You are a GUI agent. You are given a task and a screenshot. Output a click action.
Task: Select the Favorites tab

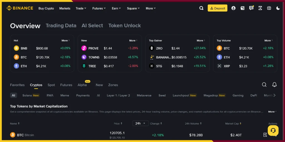(x=17, y=85)
